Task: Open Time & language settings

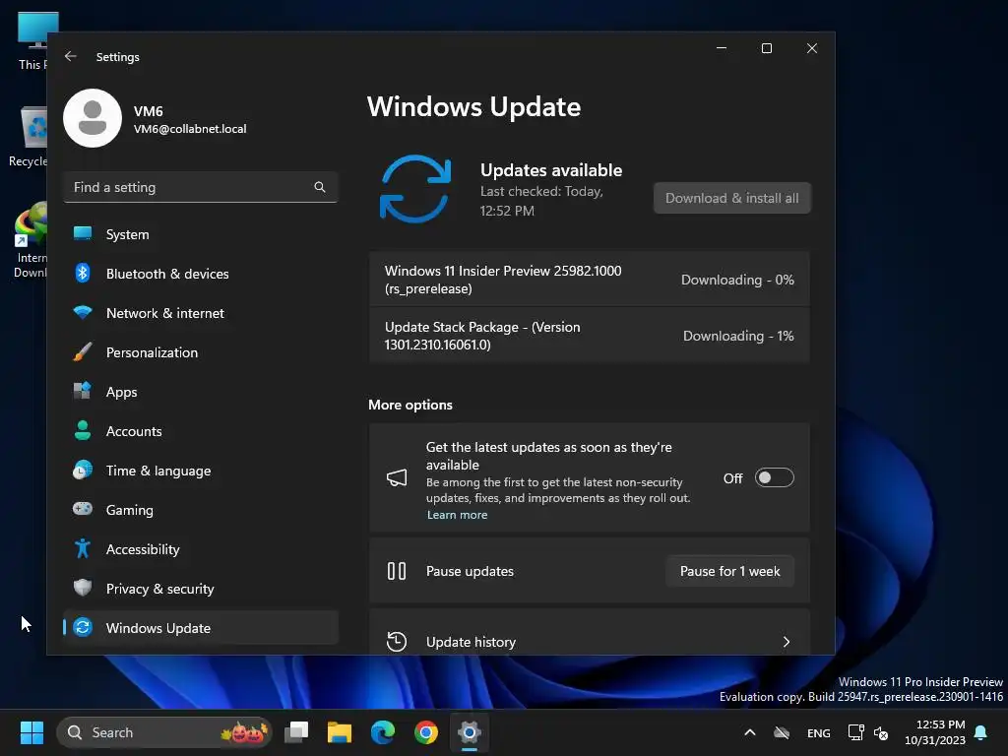Action: click(201, 471)
